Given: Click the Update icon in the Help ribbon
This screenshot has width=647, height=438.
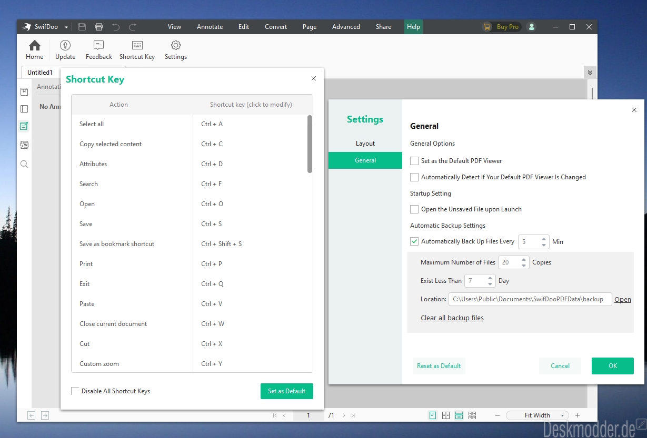Looking at the screenshot, I should [x=65, y=46].
